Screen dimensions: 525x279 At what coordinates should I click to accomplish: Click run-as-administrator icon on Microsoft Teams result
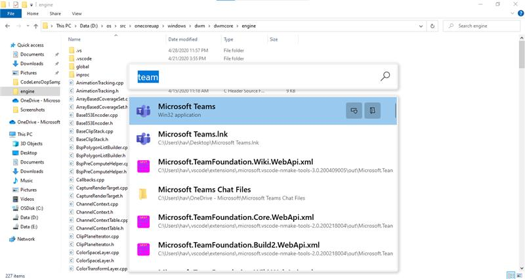point(354,110)
